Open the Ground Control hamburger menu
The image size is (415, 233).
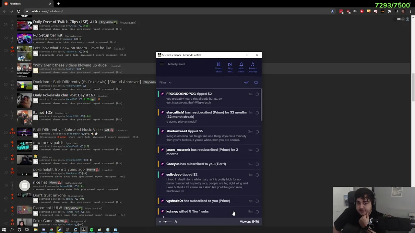point(161,64)
